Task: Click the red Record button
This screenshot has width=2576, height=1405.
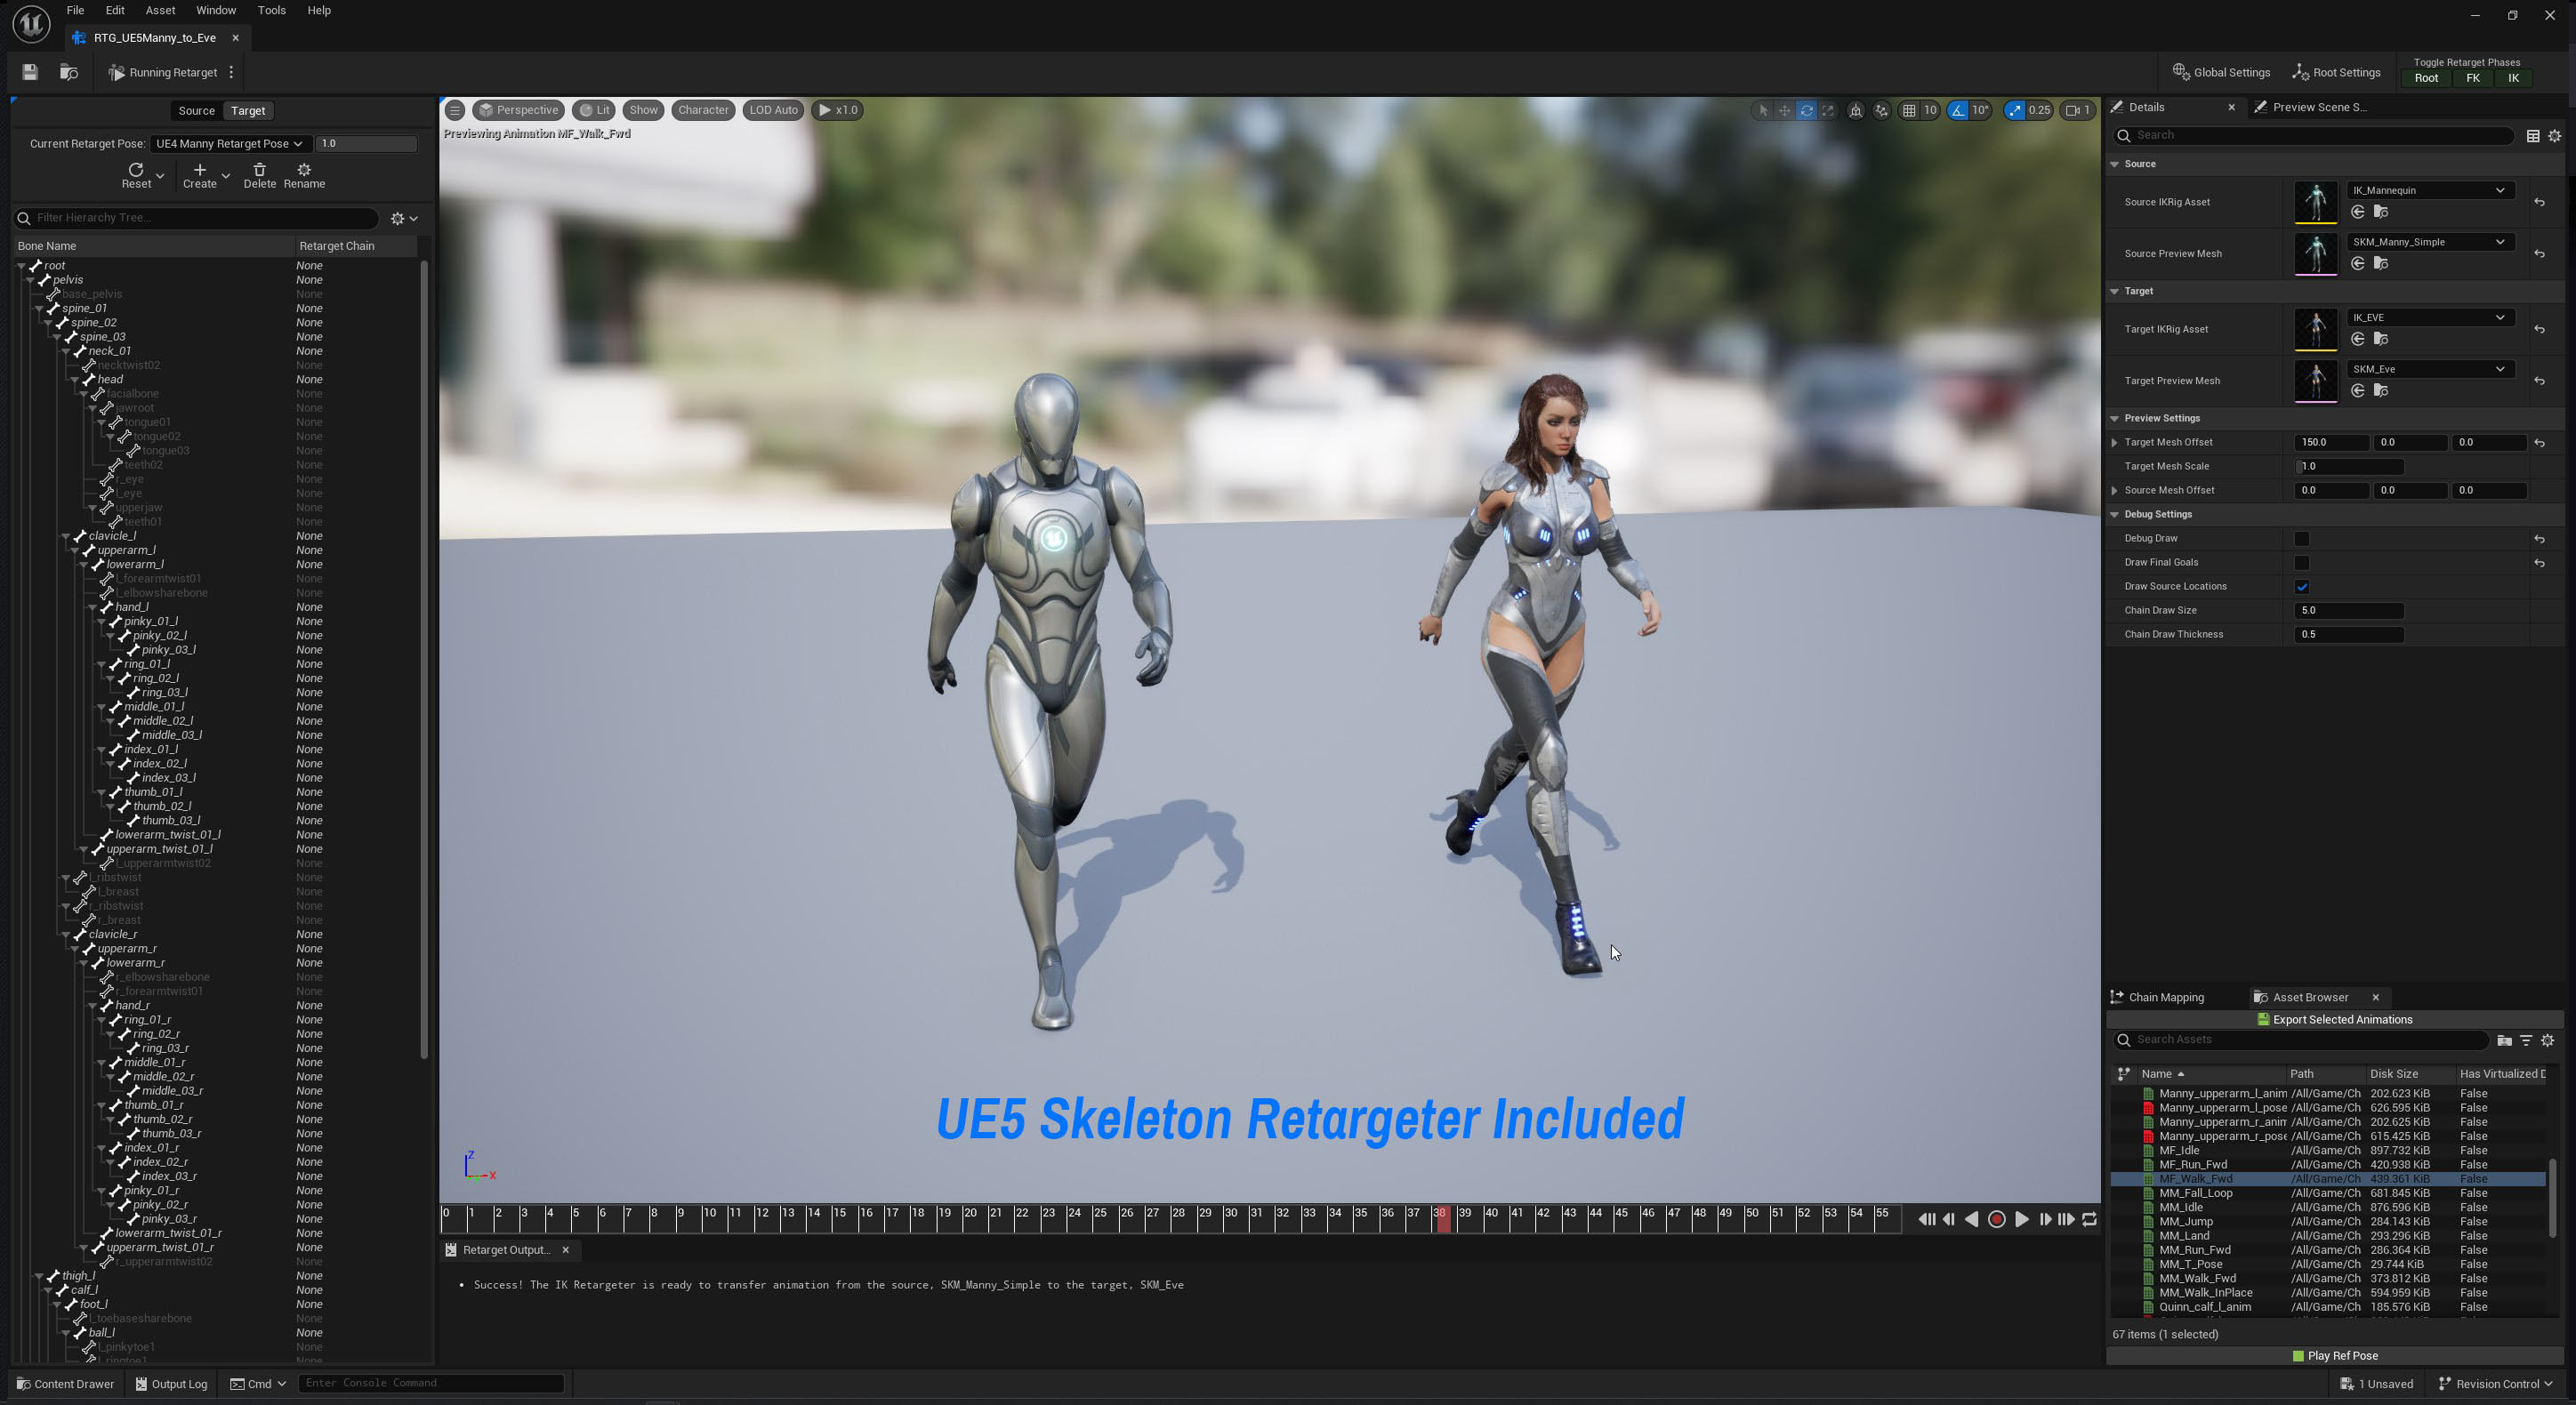Action: coord(1997,1219)
